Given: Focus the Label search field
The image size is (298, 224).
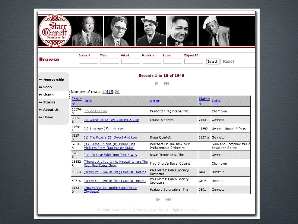Looking at the screenshot, I should (x=173, y=61).
